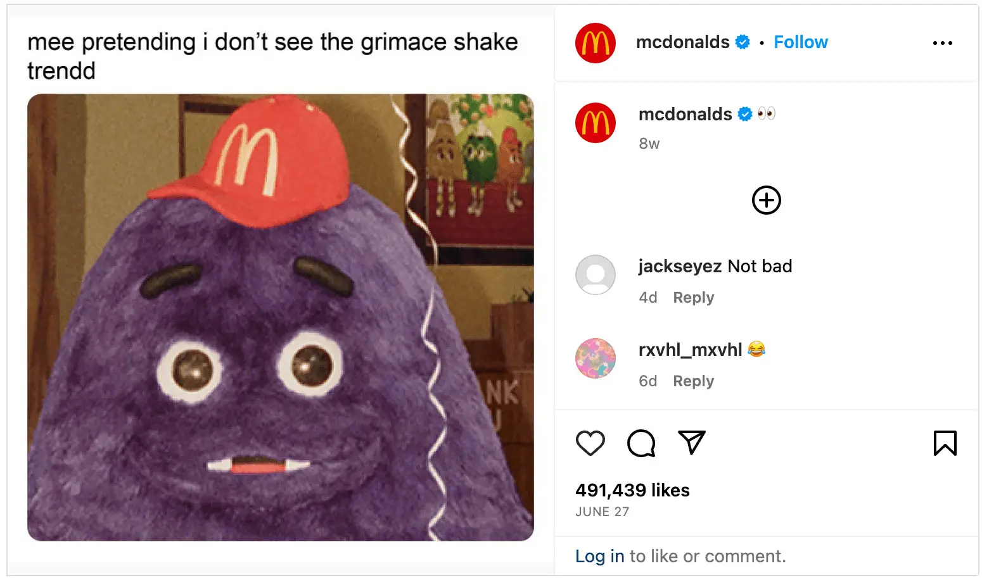Screen dimensions: 982x580
Task: Click the jackseyez username
Action: pyautogui.click(x=680, y=266)
